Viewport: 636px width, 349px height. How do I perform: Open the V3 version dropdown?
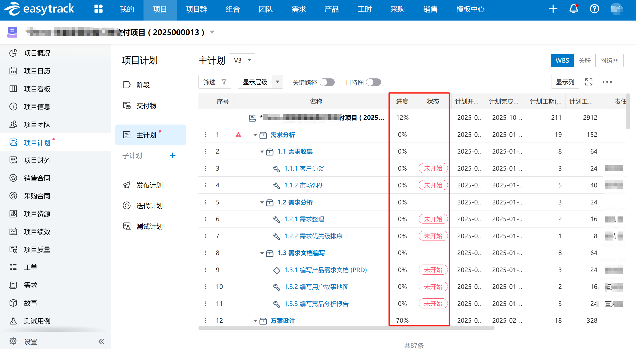click(242, 60)
